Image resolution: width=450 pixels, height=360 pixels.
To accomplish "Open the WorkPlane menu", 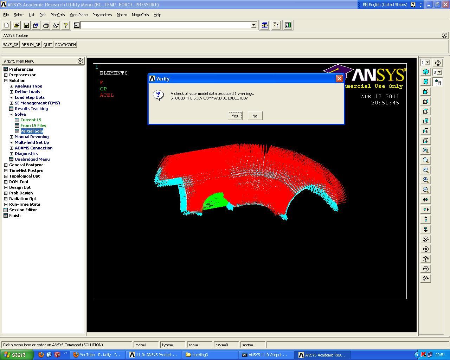I will 79,15.
